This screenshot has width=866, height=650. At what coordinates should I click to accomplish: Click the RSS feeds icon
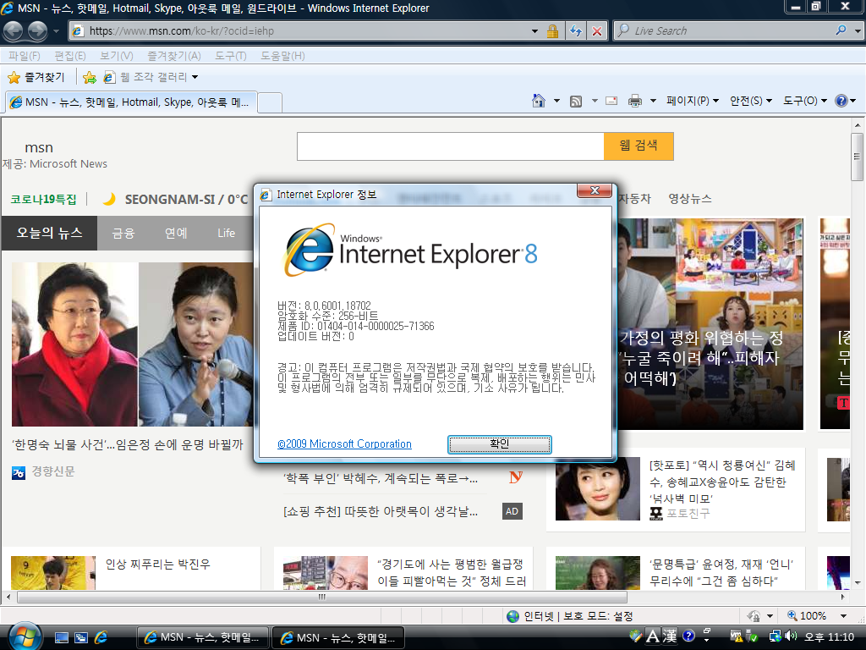[x=576, y=102]
